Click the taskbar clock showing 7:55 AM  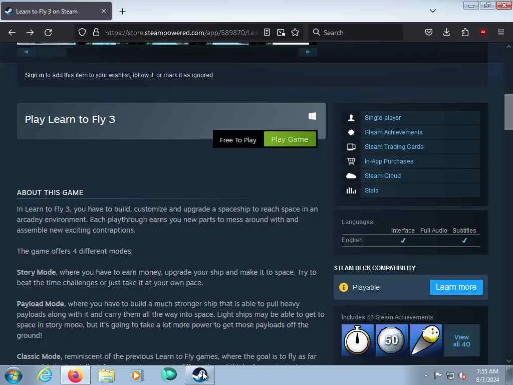[x=487, y=375]
